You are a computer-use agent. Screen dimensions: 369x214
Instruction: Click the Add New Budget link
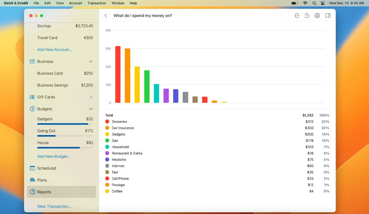tap(54, 156)
